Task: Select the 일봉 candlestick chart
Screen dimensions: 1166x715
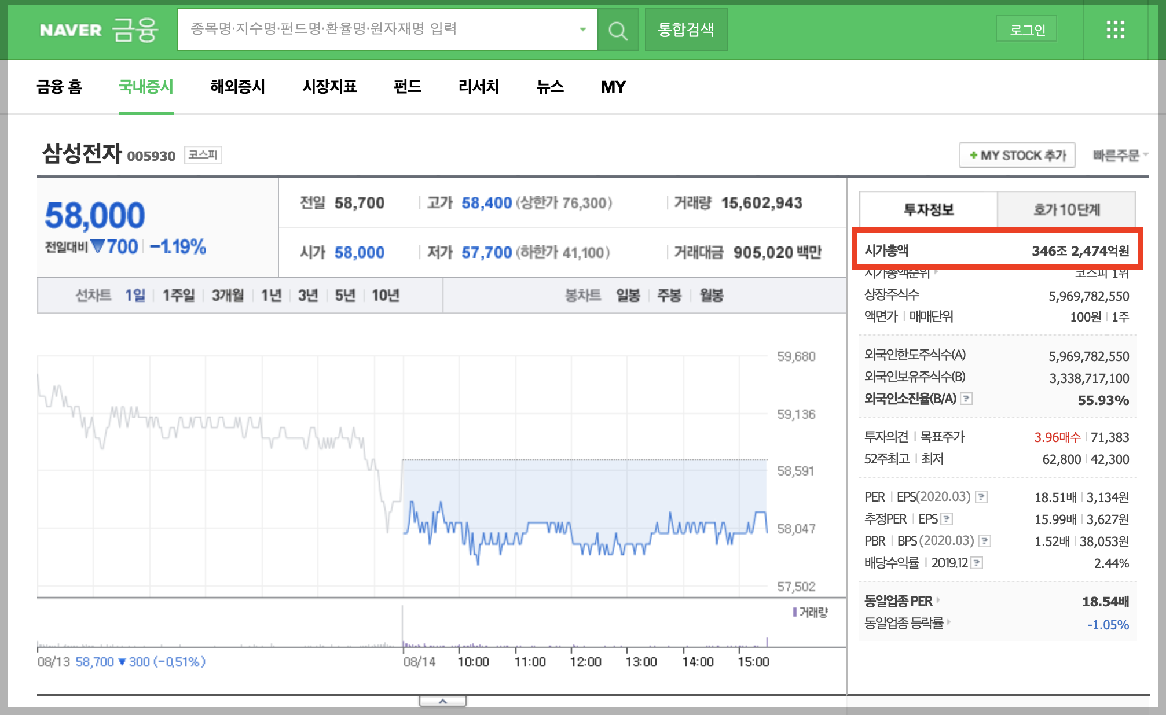Action: 628,296
